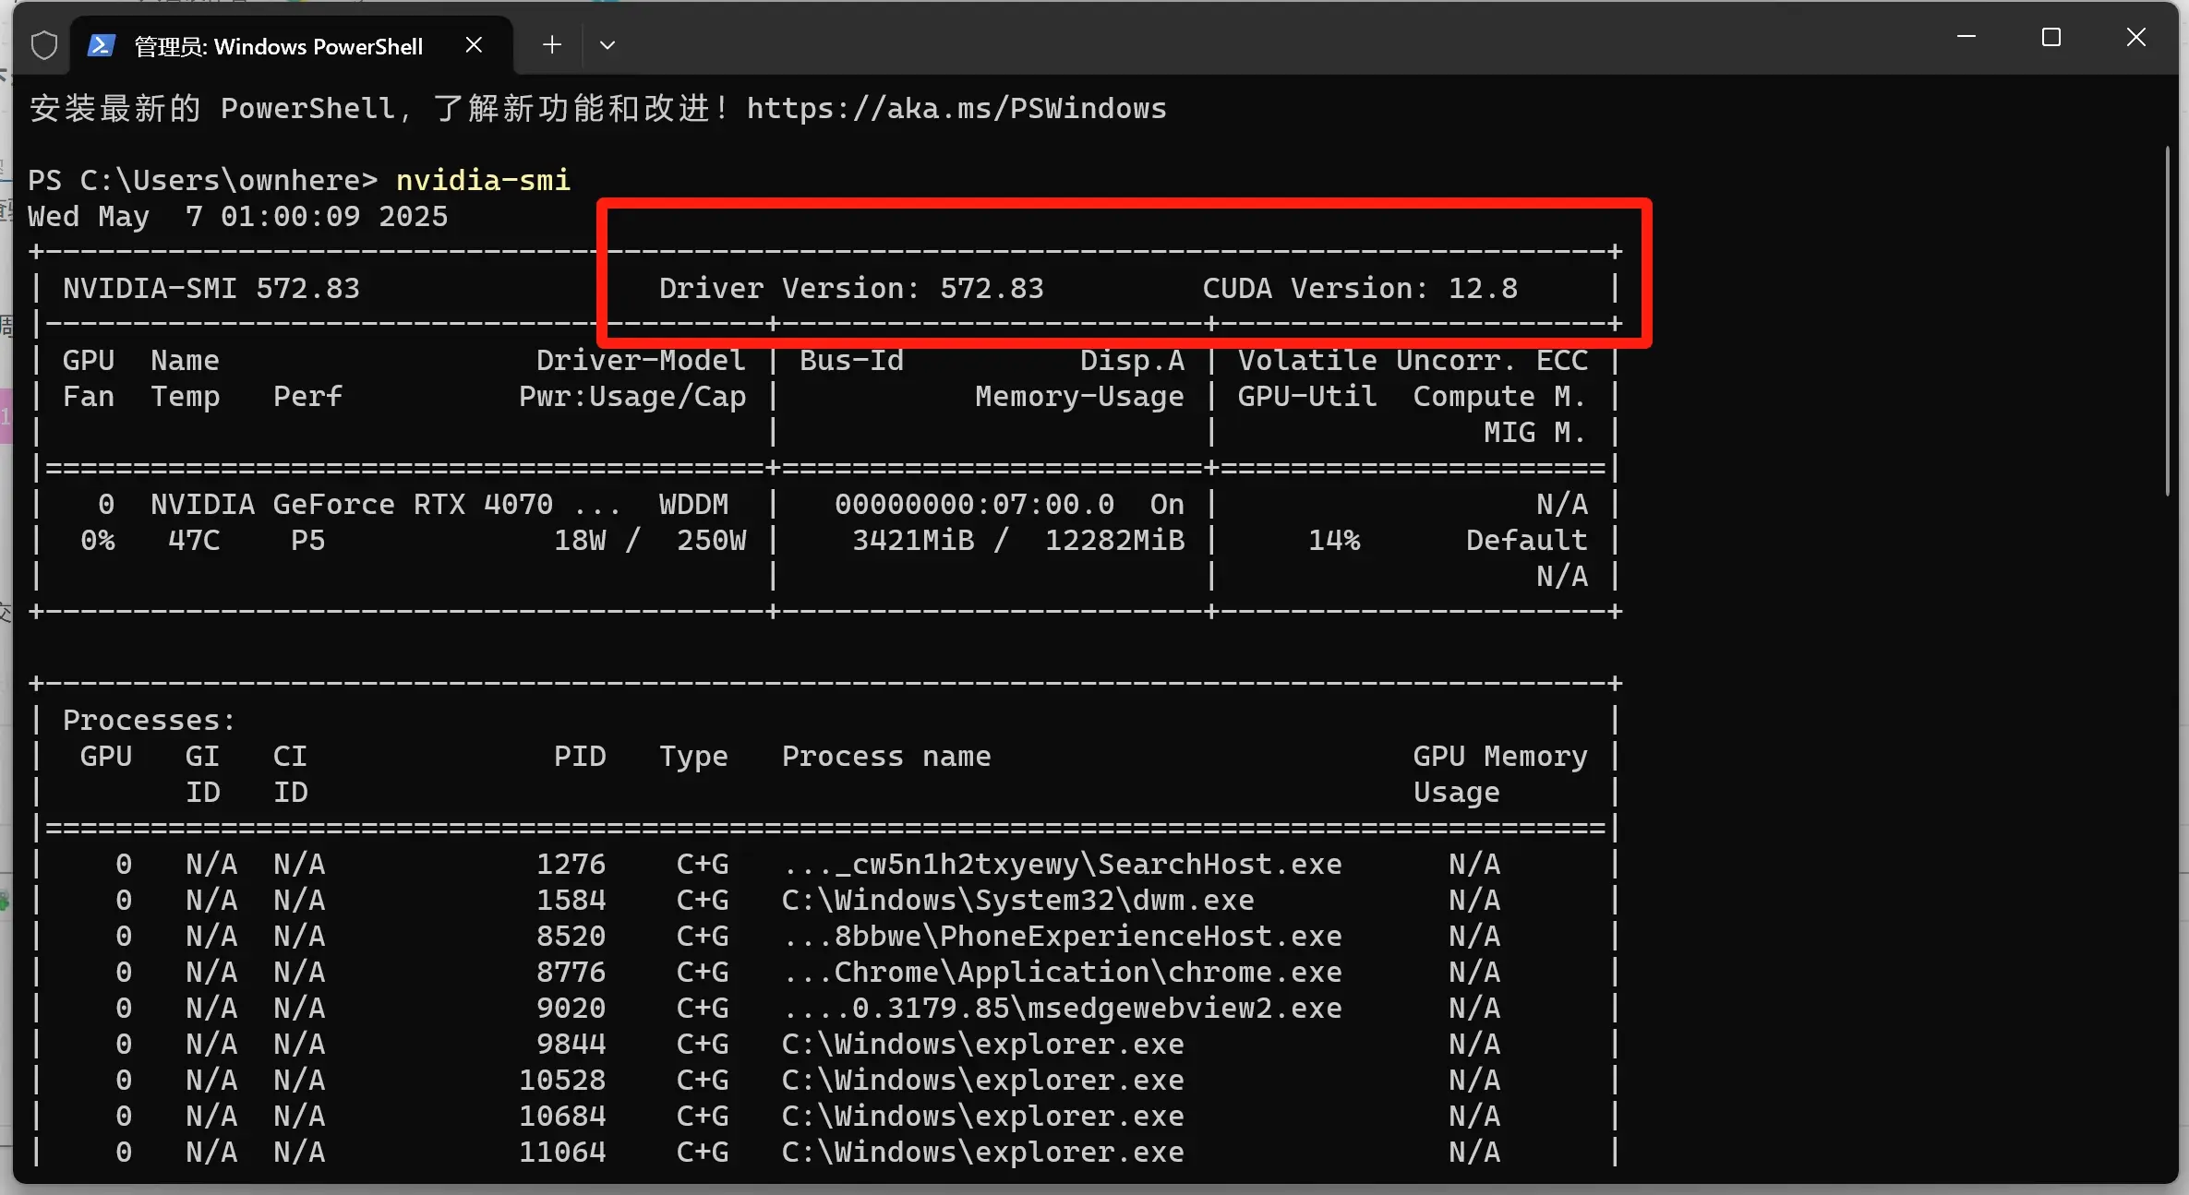Click the PS C:\Users\ownhere prompt
This screenshot has width=2189, height=1195.
202,180
